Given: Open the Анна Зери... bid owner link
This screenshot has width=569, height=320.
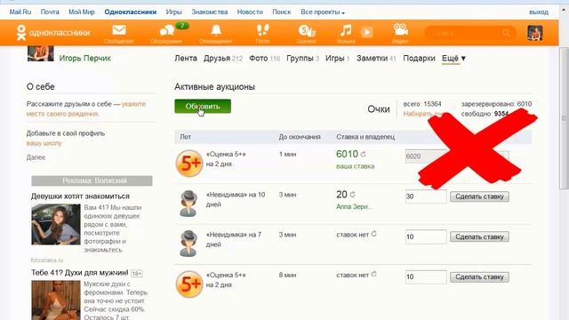Looking at the screenshot, I should point(354,206).
